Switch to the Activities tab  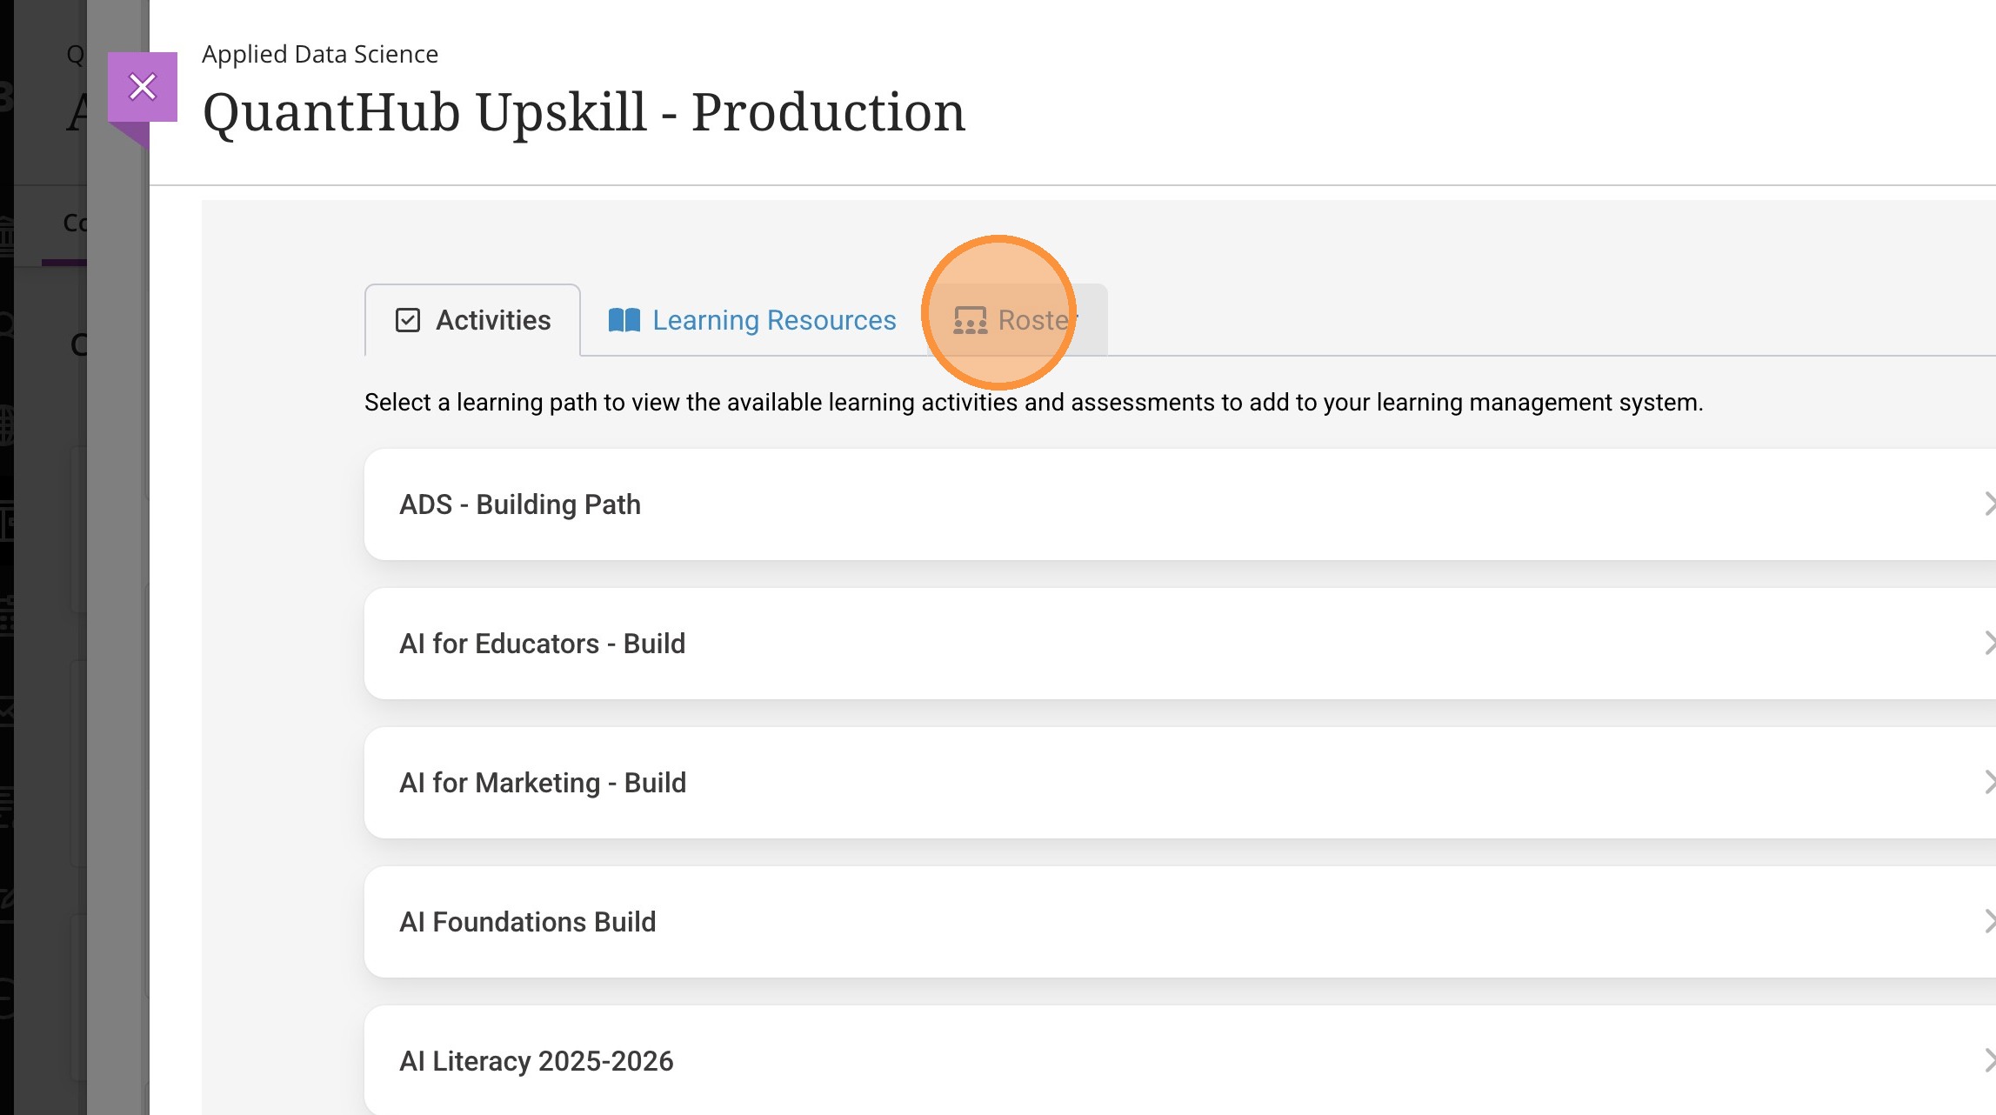pyautogui.click(x=492, y=320)
